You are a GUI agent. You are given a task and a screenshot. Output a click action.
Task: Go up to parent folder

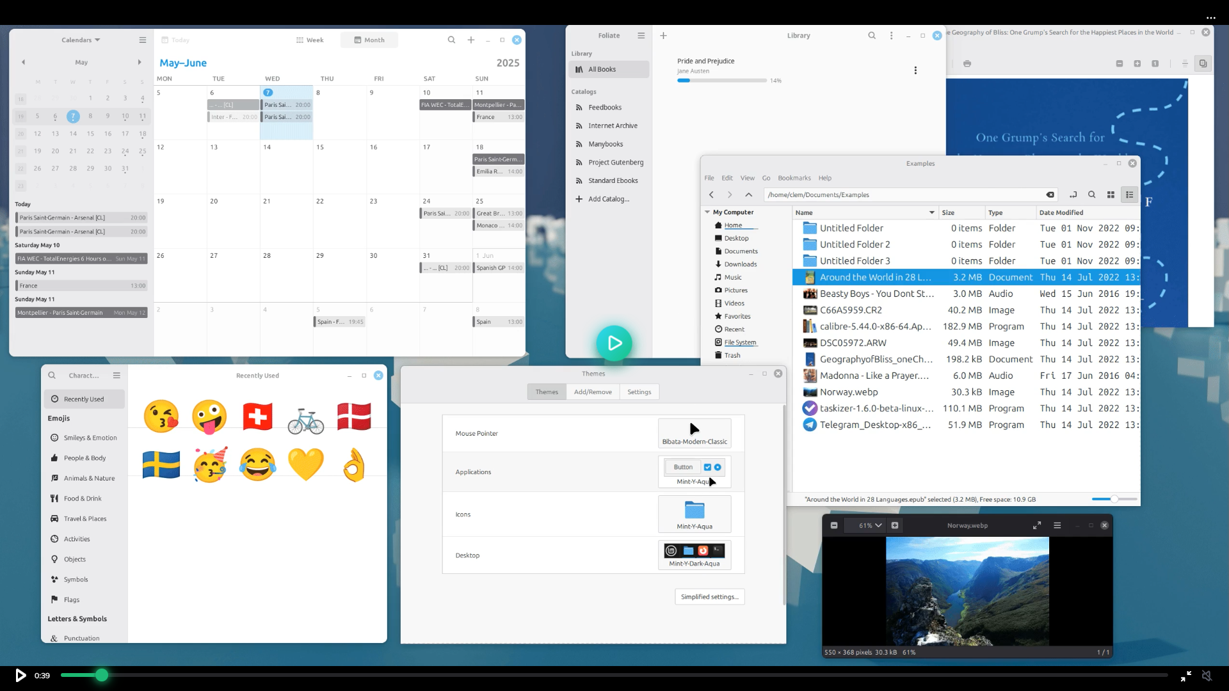tap(748, 195)
